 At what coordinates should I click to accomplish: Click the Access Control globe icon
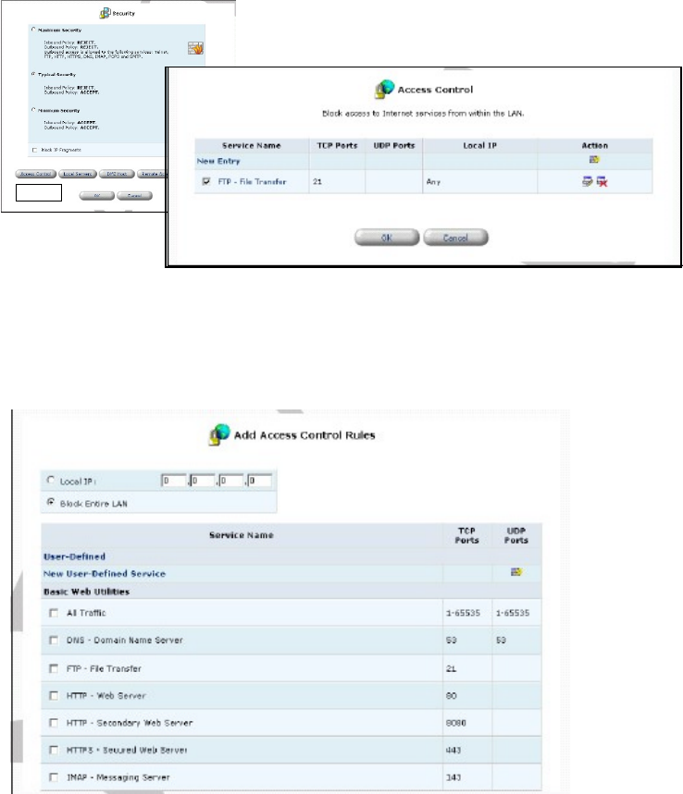click(x=384, y=89)
